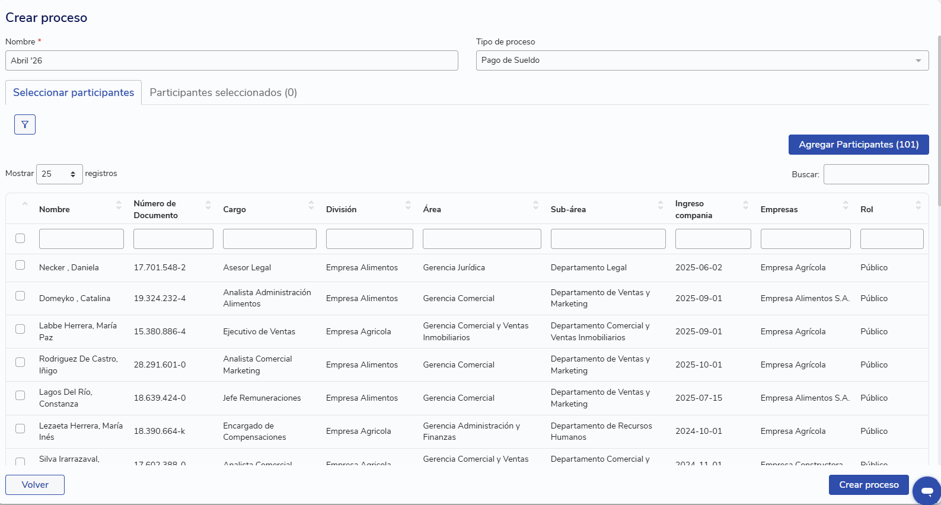The width and height of the screenshot is (941, 505).
Task: Click the Jefe Remuneraciones cell
Action: [261, 398]
